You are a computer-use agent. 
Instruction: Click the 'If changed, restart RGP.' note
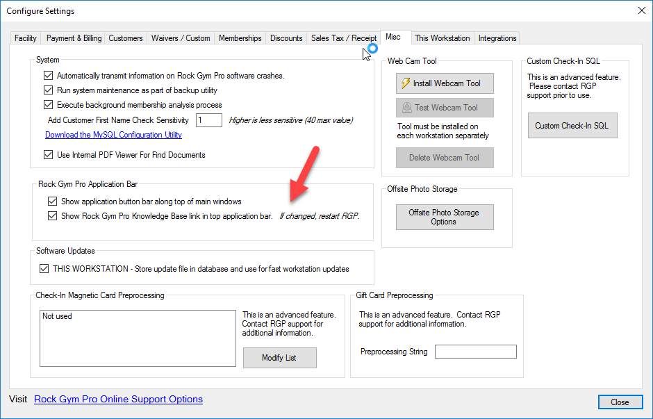[x=320, y=216]
